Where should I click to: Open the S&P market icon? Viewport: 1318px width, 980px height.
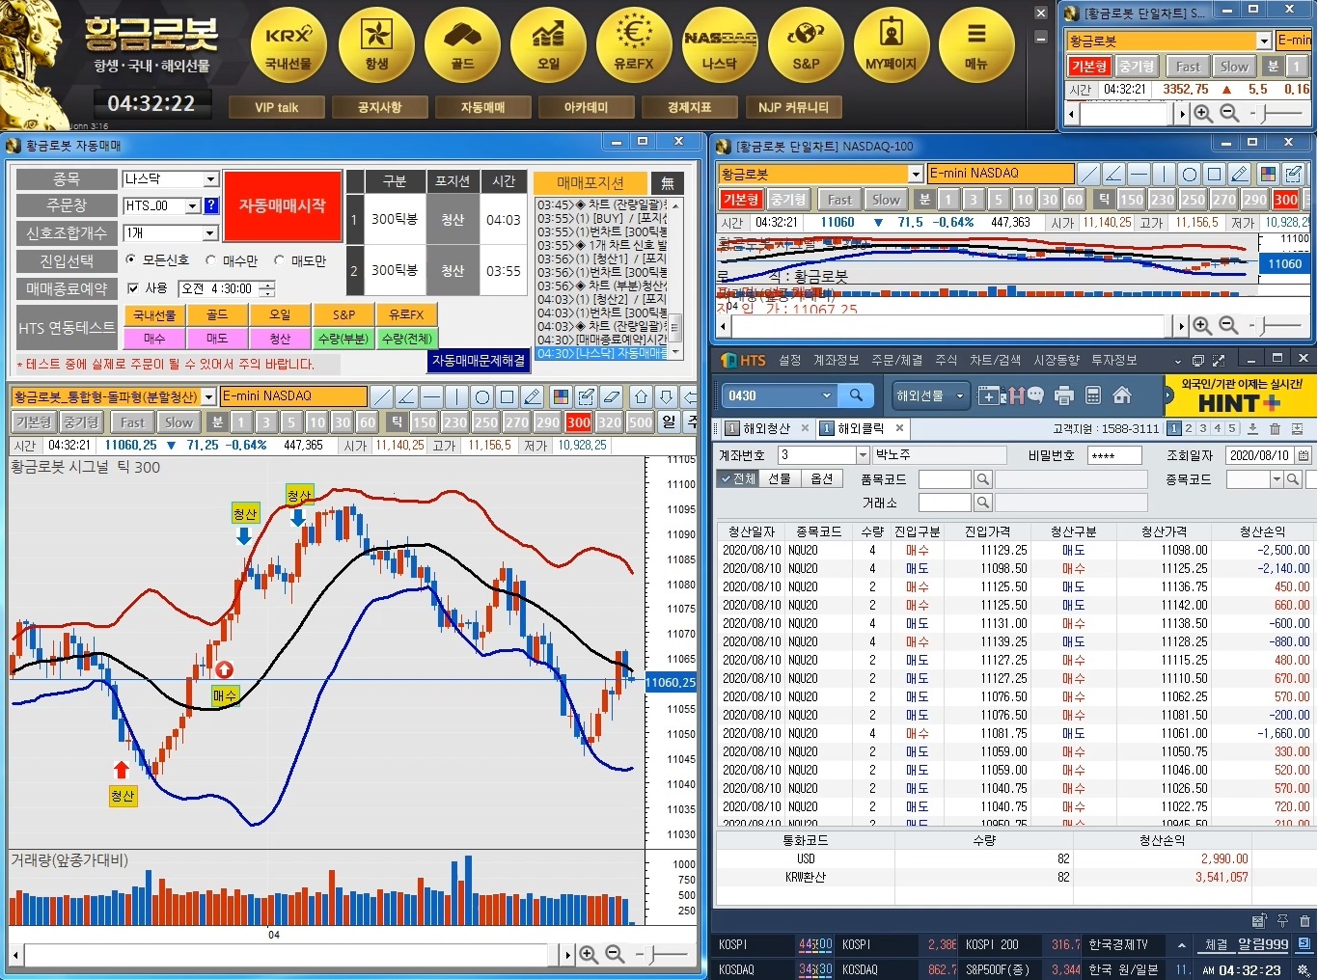tap(806, 45)
